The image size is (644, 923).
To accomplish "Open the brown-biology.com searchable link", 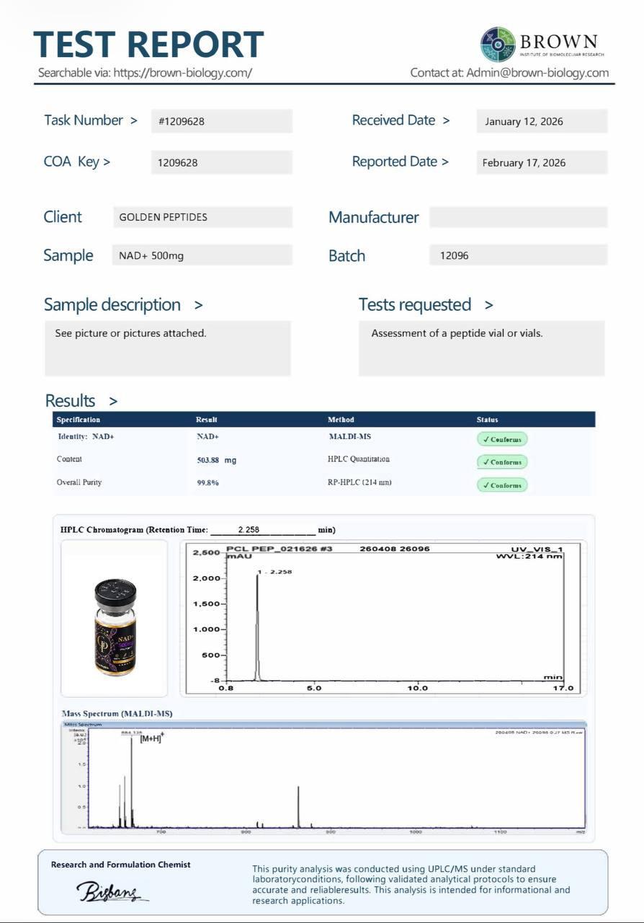I will click(183, 72).
